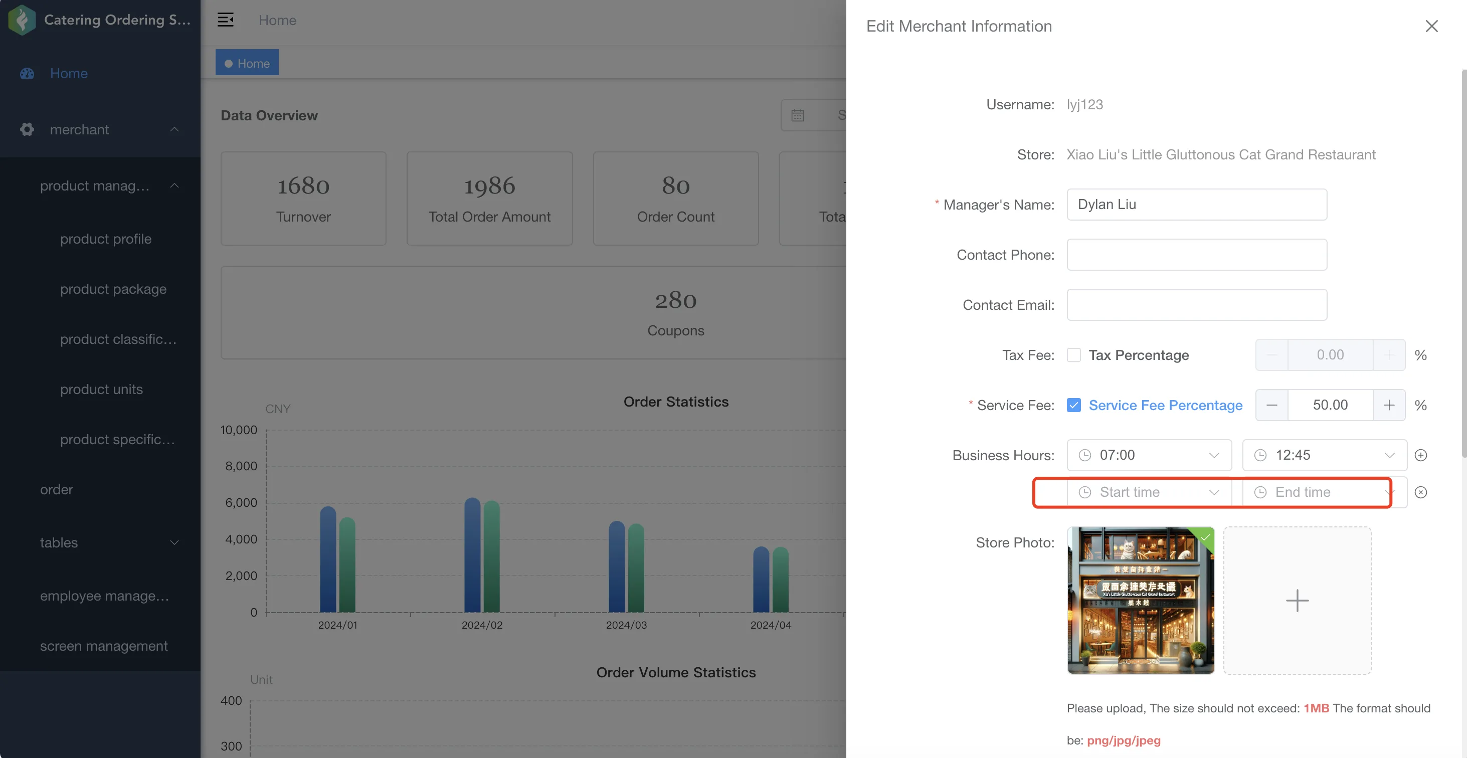Click the clock icon in End time field
This screenshot has width=1467, height=758.
pos(1260,492)
